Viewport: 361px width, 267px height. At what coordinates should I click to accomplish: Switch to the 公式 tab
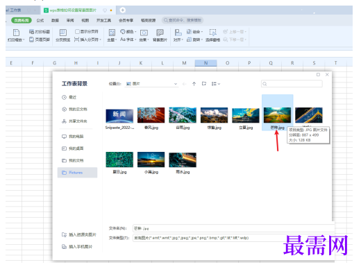click(x=40, y=20)
